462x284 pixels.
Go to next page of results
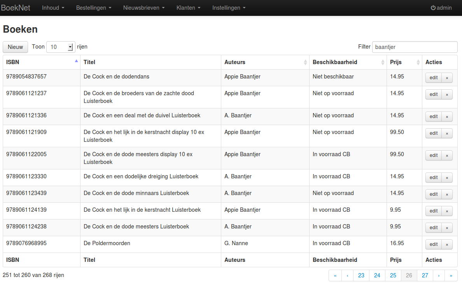tap(439, 275)
